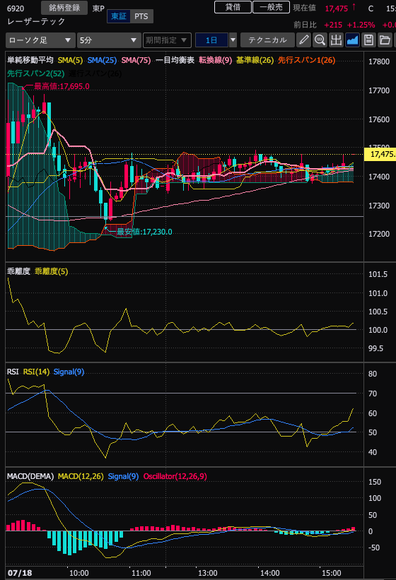Switch to the PTS tab
This screenshot has width=396, height=580.
pos(141,16)
